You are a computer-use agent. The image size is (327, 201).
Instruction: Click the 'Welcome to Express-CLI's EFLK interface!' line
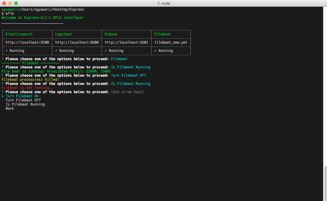(43, 18)
